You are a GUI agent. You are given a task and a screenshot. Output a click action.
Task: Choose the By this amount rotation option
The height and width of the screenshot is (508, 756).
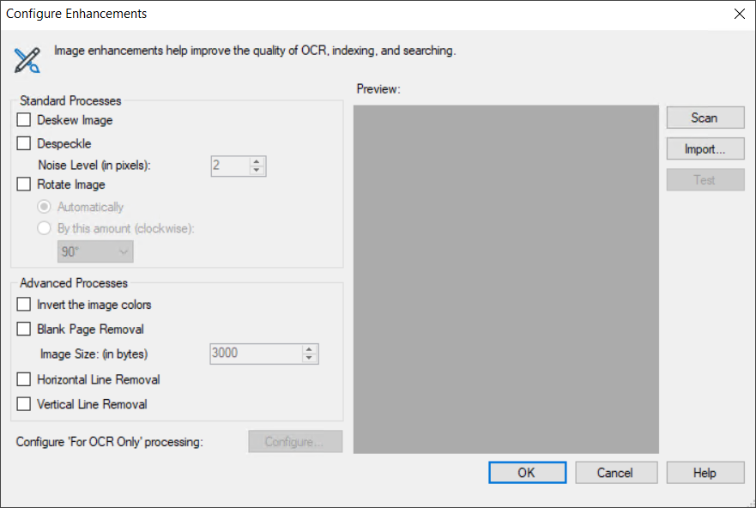pyautogui.click(x=44, y=228)
